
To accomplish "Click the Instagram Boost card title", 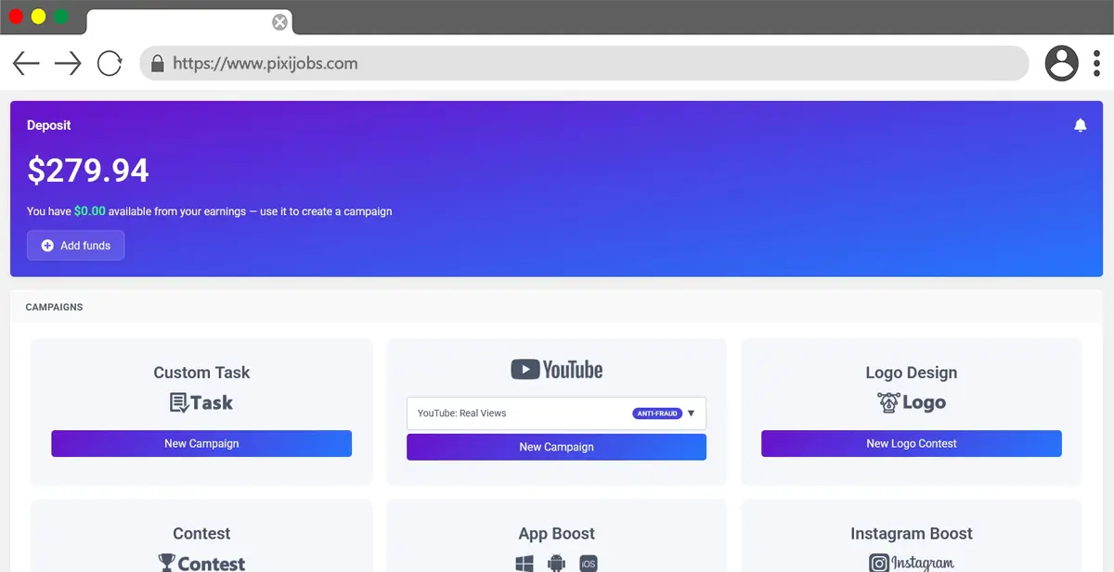I will (912, 534).
